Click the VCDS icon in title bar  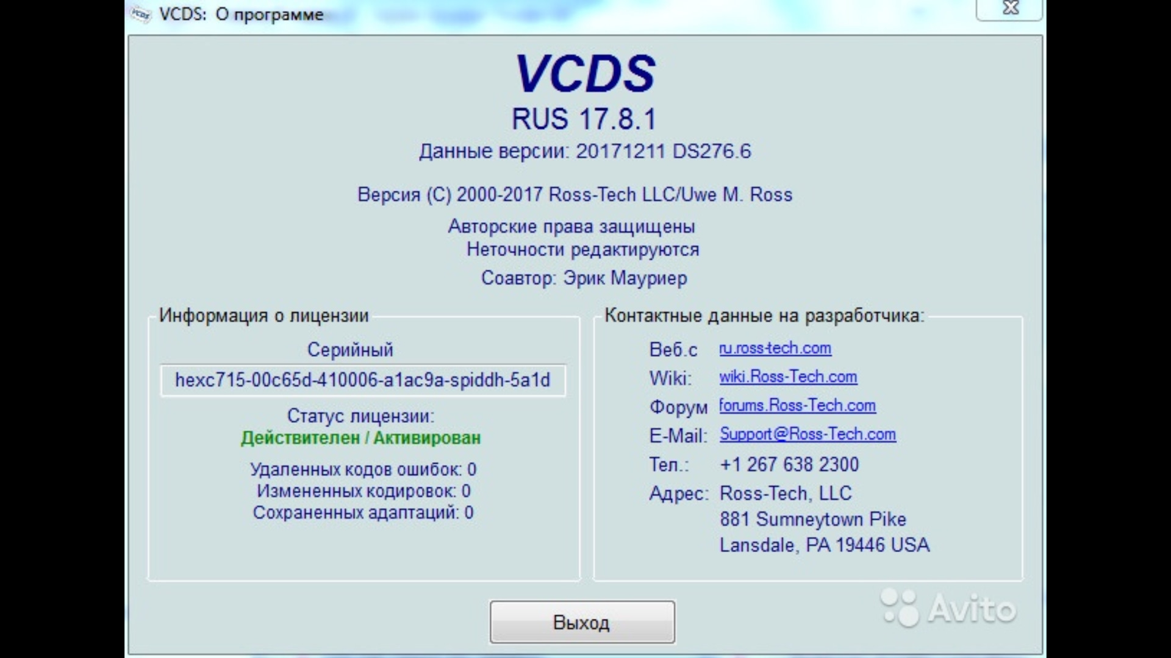(141, 14)
